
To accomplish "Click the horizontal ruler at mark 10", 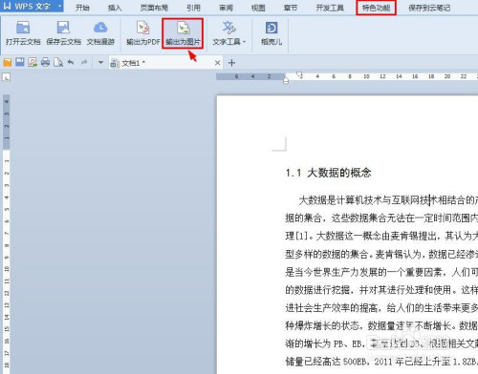I will [366, 76].
